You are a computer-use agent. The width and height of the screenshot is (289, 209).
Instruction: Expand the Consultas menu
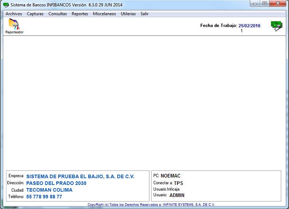[x=58, y=14]
